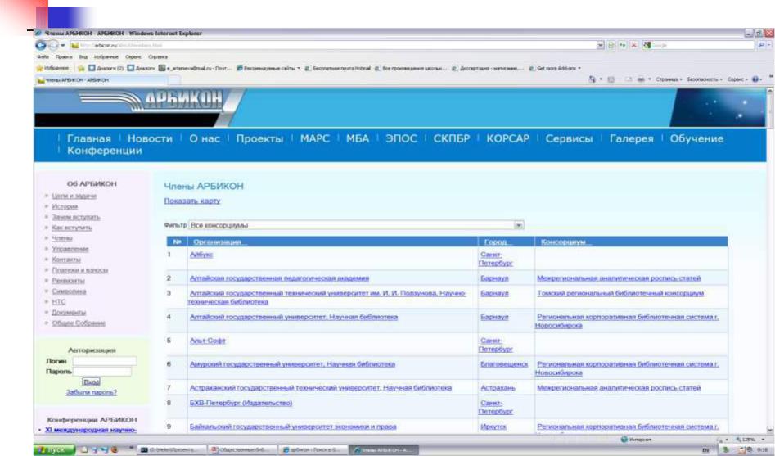Image resolution: width=775 pixels, height=456 pixels.
Task: Open the Вид menu
Action: click(x=83, y=56)
